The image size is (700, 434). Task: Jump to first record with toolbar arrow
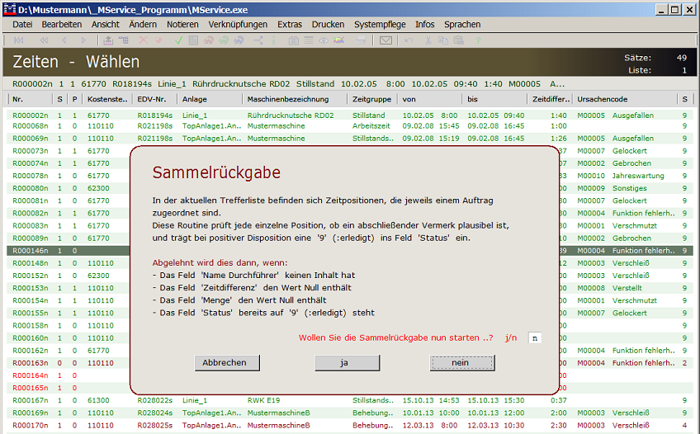pos(19,40)
